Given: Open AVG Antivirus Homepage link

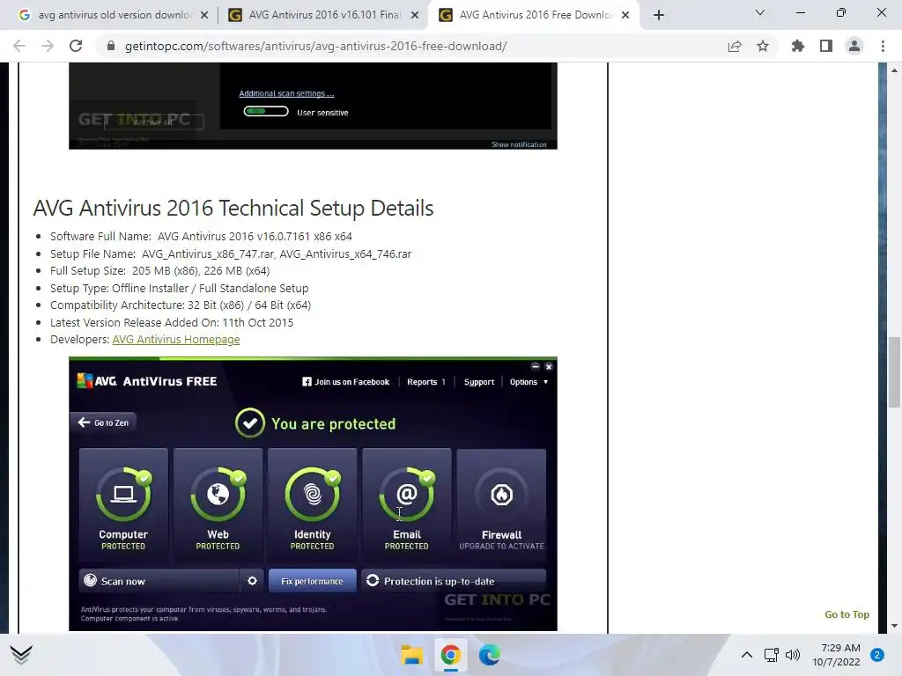Looking at the screenshot, I should click(x=176, y=339).
